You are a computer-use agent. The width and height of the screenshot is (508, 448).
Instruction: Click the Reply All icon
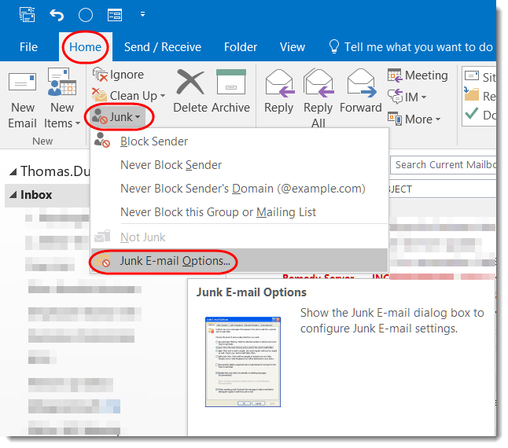(x=318, y=83)
